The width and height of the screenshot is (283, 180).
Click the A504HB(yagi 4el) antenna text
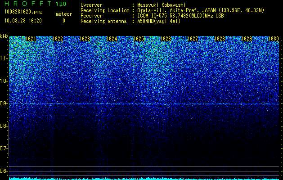(x=159, y=21)
